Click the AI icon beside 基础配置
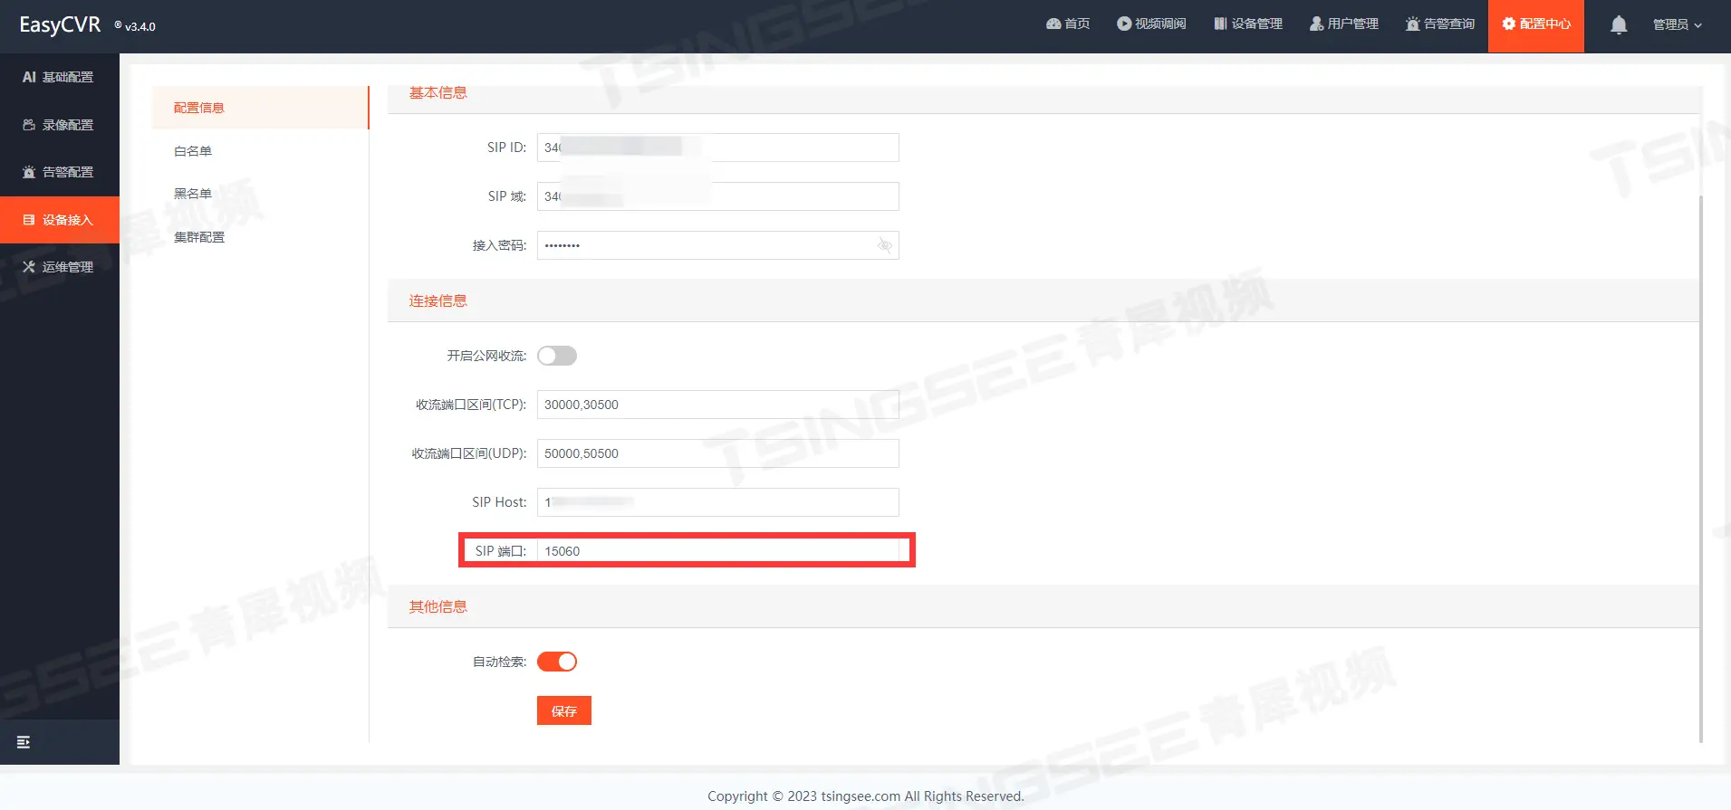 [29, 77]
